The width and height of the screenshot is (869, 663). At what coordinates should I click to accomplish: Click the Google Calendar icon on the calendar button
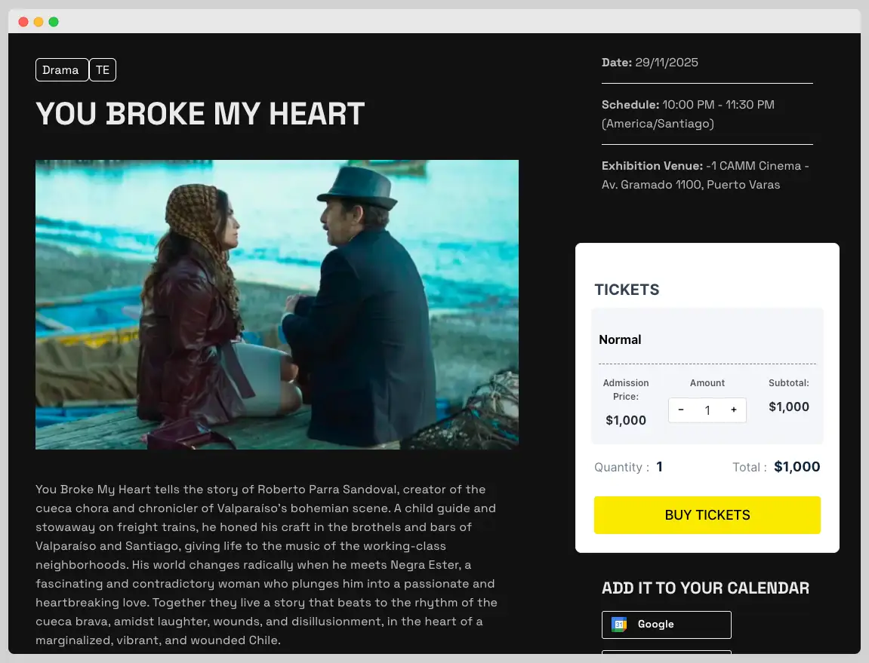click(619, 625)
